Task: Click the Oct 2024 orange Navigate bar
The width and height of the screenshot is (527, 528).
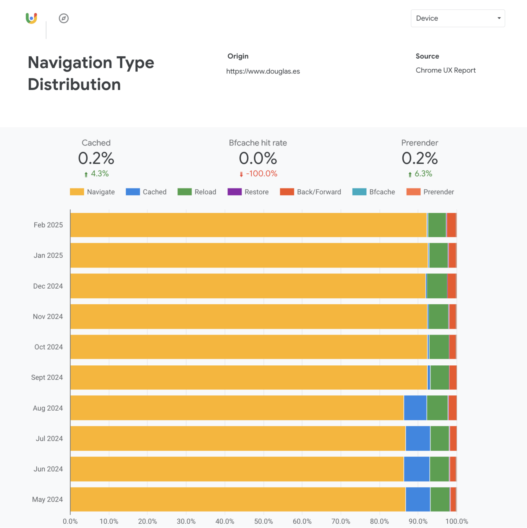Action: pos(249,347)
